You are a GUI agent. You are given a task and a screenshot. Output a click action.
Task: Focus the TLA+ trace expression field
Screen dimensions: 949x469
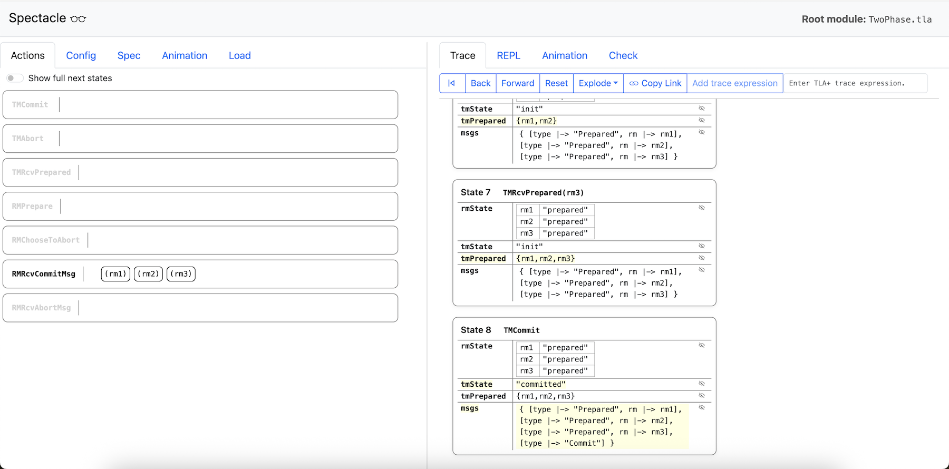point(855,83)
